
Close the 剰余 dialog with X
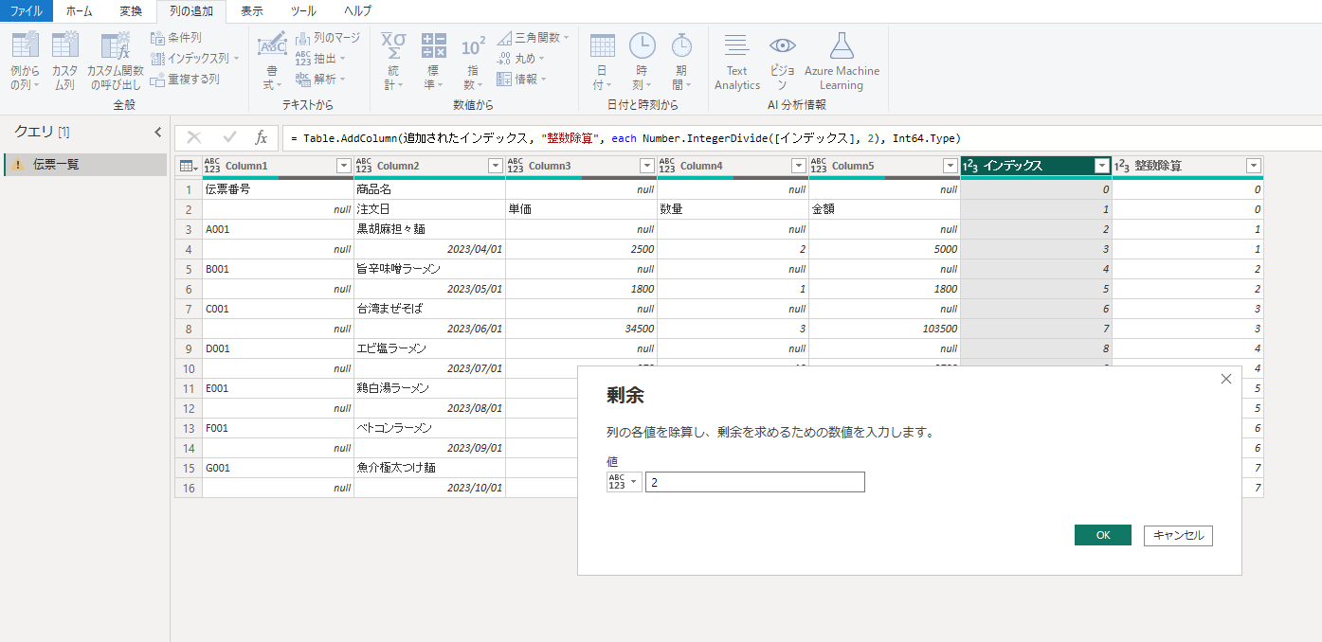pos(1226,379)
